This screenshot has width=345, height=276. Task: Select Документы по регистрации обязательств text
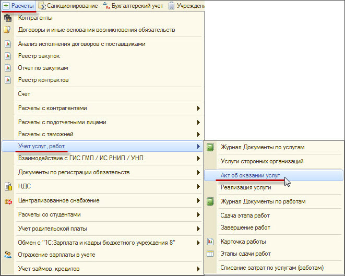click(x=74, y=172)
